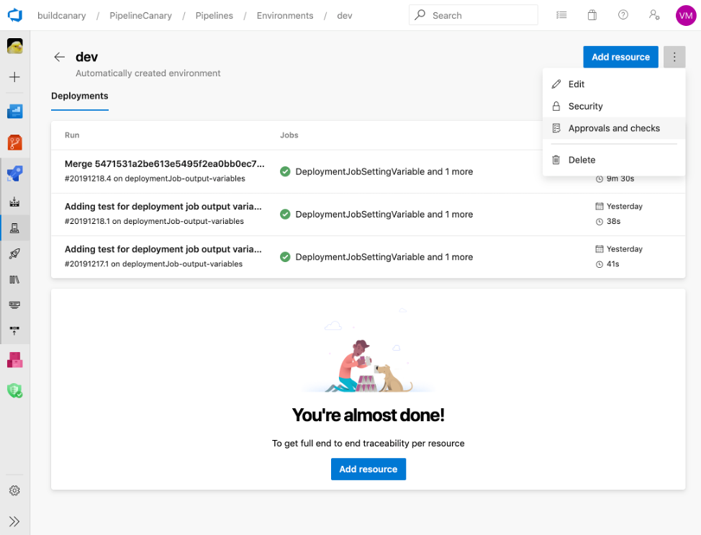Open the Releases rocket icon
The width and height of the screenshot is (701, 535).
[14, 253]
